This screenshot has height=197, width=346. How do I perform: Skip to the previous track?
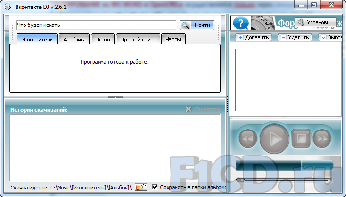click(248, 139)
